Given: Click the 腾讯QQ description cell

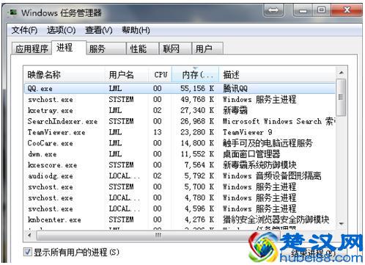Looking at the screenshot, I should pyautogui.click(x=235, y=89).
